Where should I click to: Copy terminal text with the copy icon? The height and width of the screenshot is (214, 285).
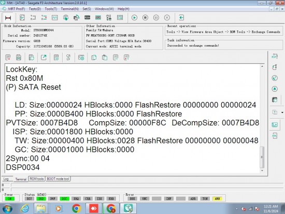[x=94, y=58]
